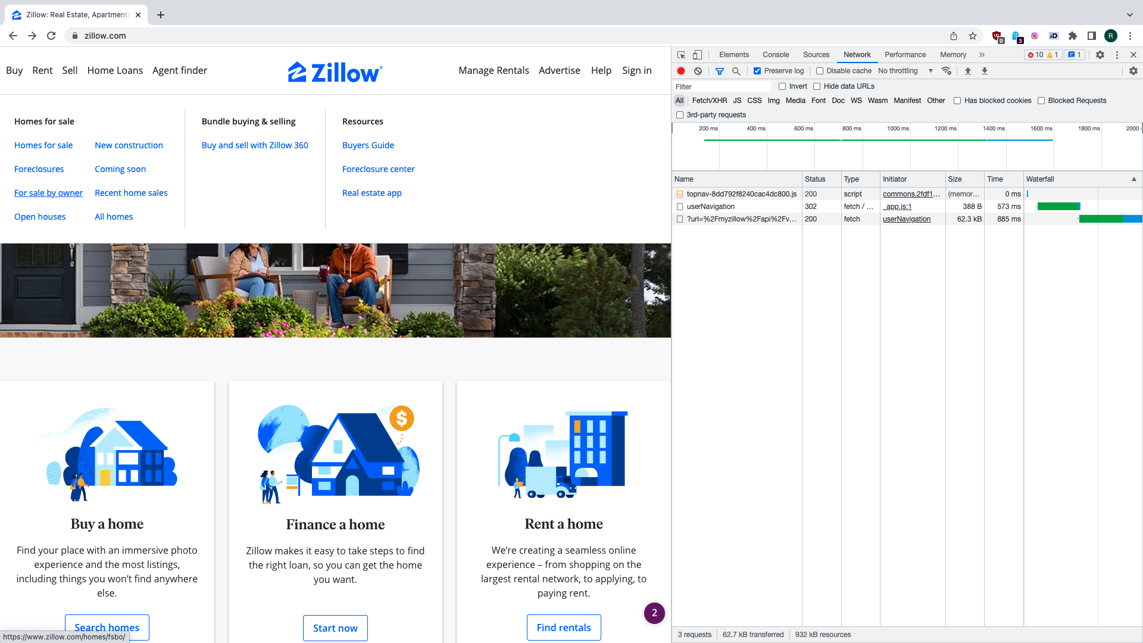Toggle the device toolbar icon
The height and width of the screenshot is (643, 1143).
[697, 55]
